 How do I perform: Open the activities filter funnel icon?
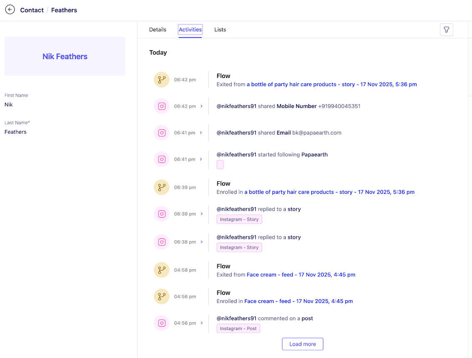tap(446, 30)
